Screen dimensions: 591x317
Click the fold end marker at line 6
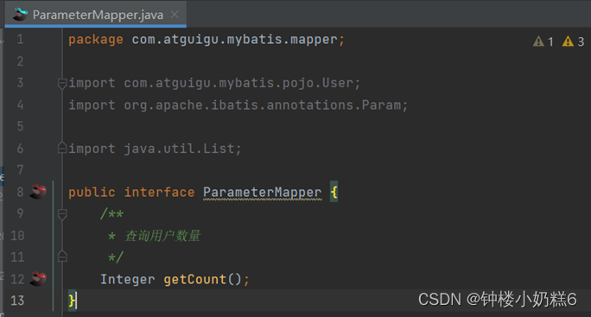62,148
